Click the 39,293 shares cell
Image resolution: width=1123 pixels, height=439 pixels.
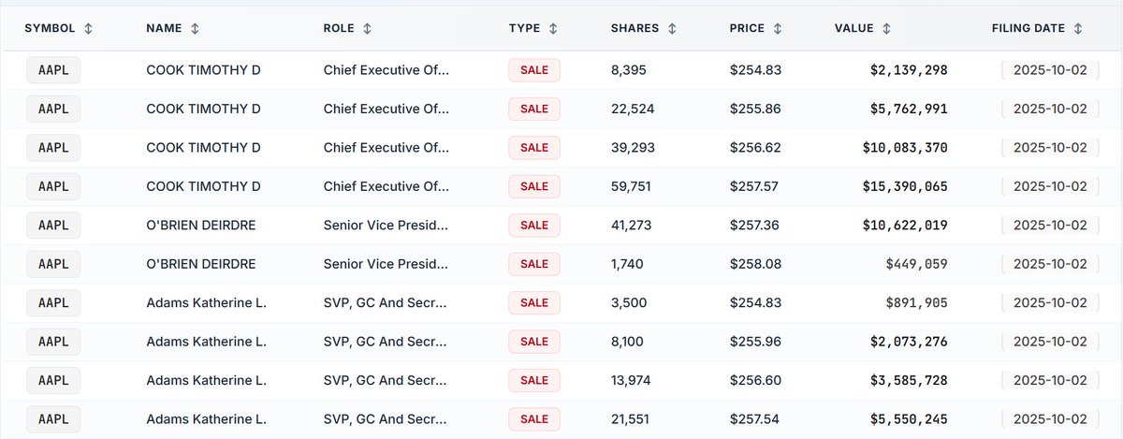point(633,148)
